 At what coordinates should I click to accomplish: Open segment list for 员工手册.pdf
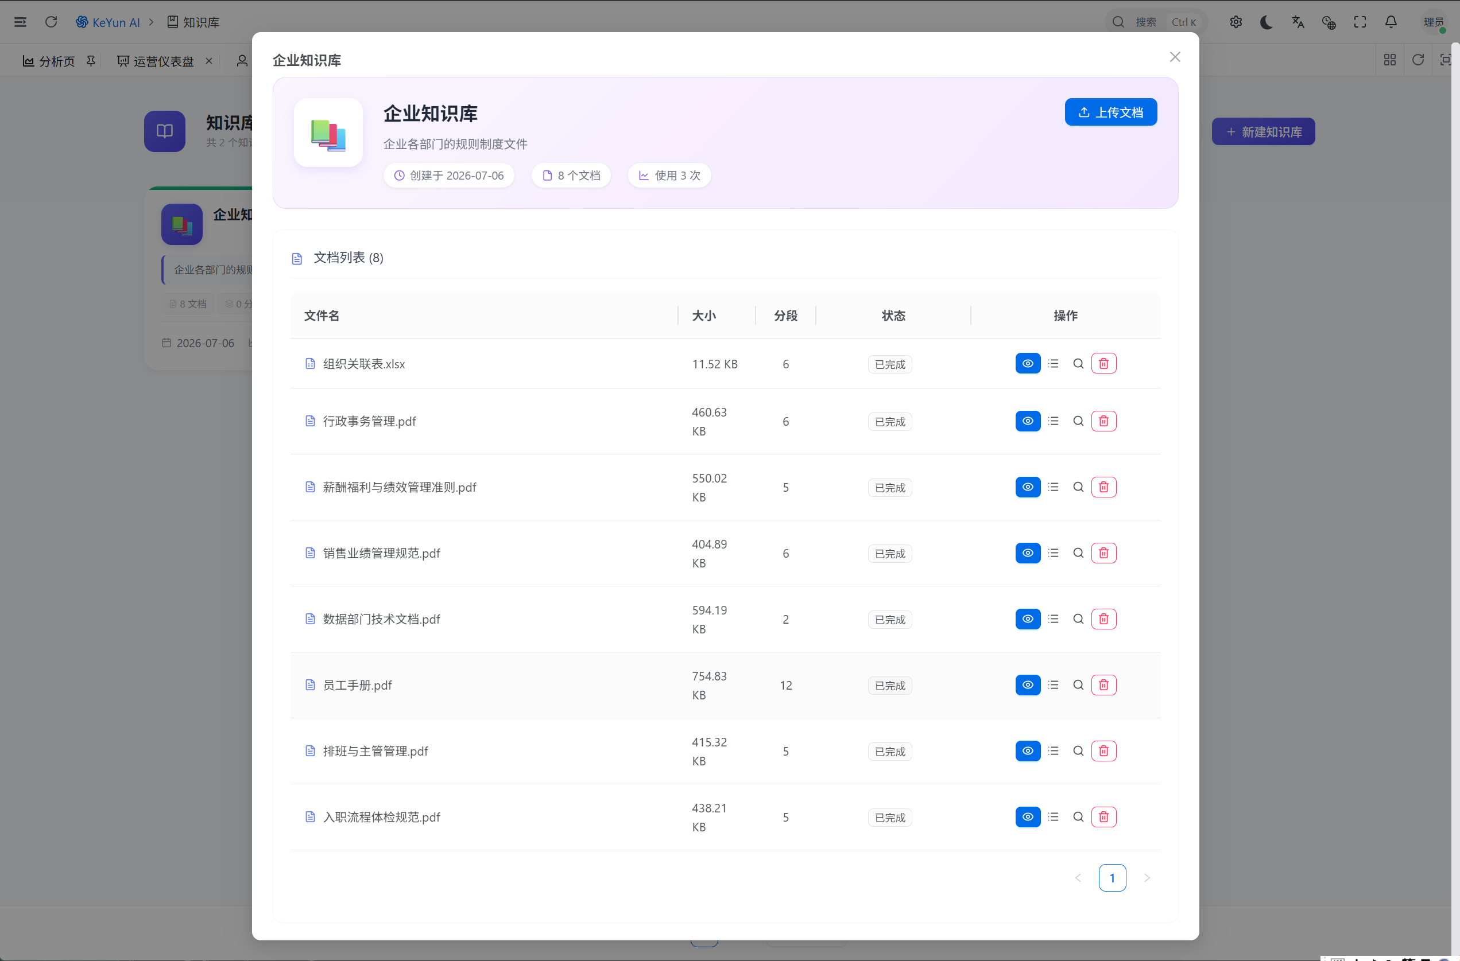[x=1054, y=685]
